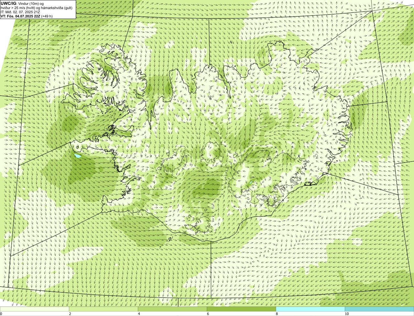Click the light green 2–4 m/s legend segment
Screen dimensions: 414x316
pyautogui.click(x=103, y=309)
